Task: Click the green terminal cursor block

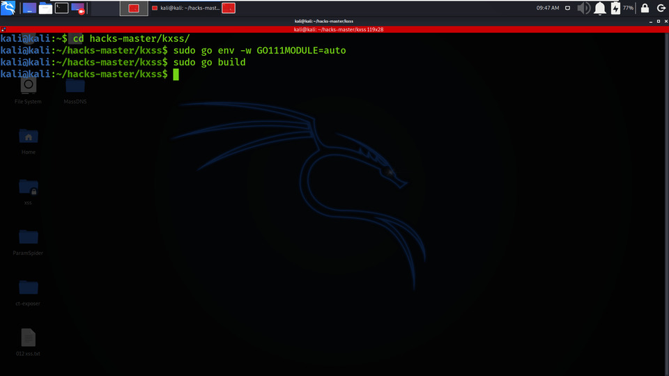Action: pos(176,75)
